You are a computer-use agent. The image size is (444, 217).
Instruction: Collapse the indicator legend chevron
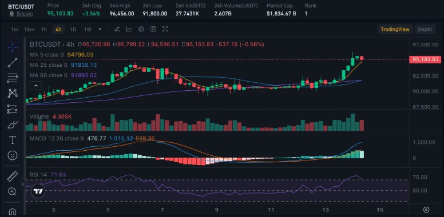click(35, 85)
